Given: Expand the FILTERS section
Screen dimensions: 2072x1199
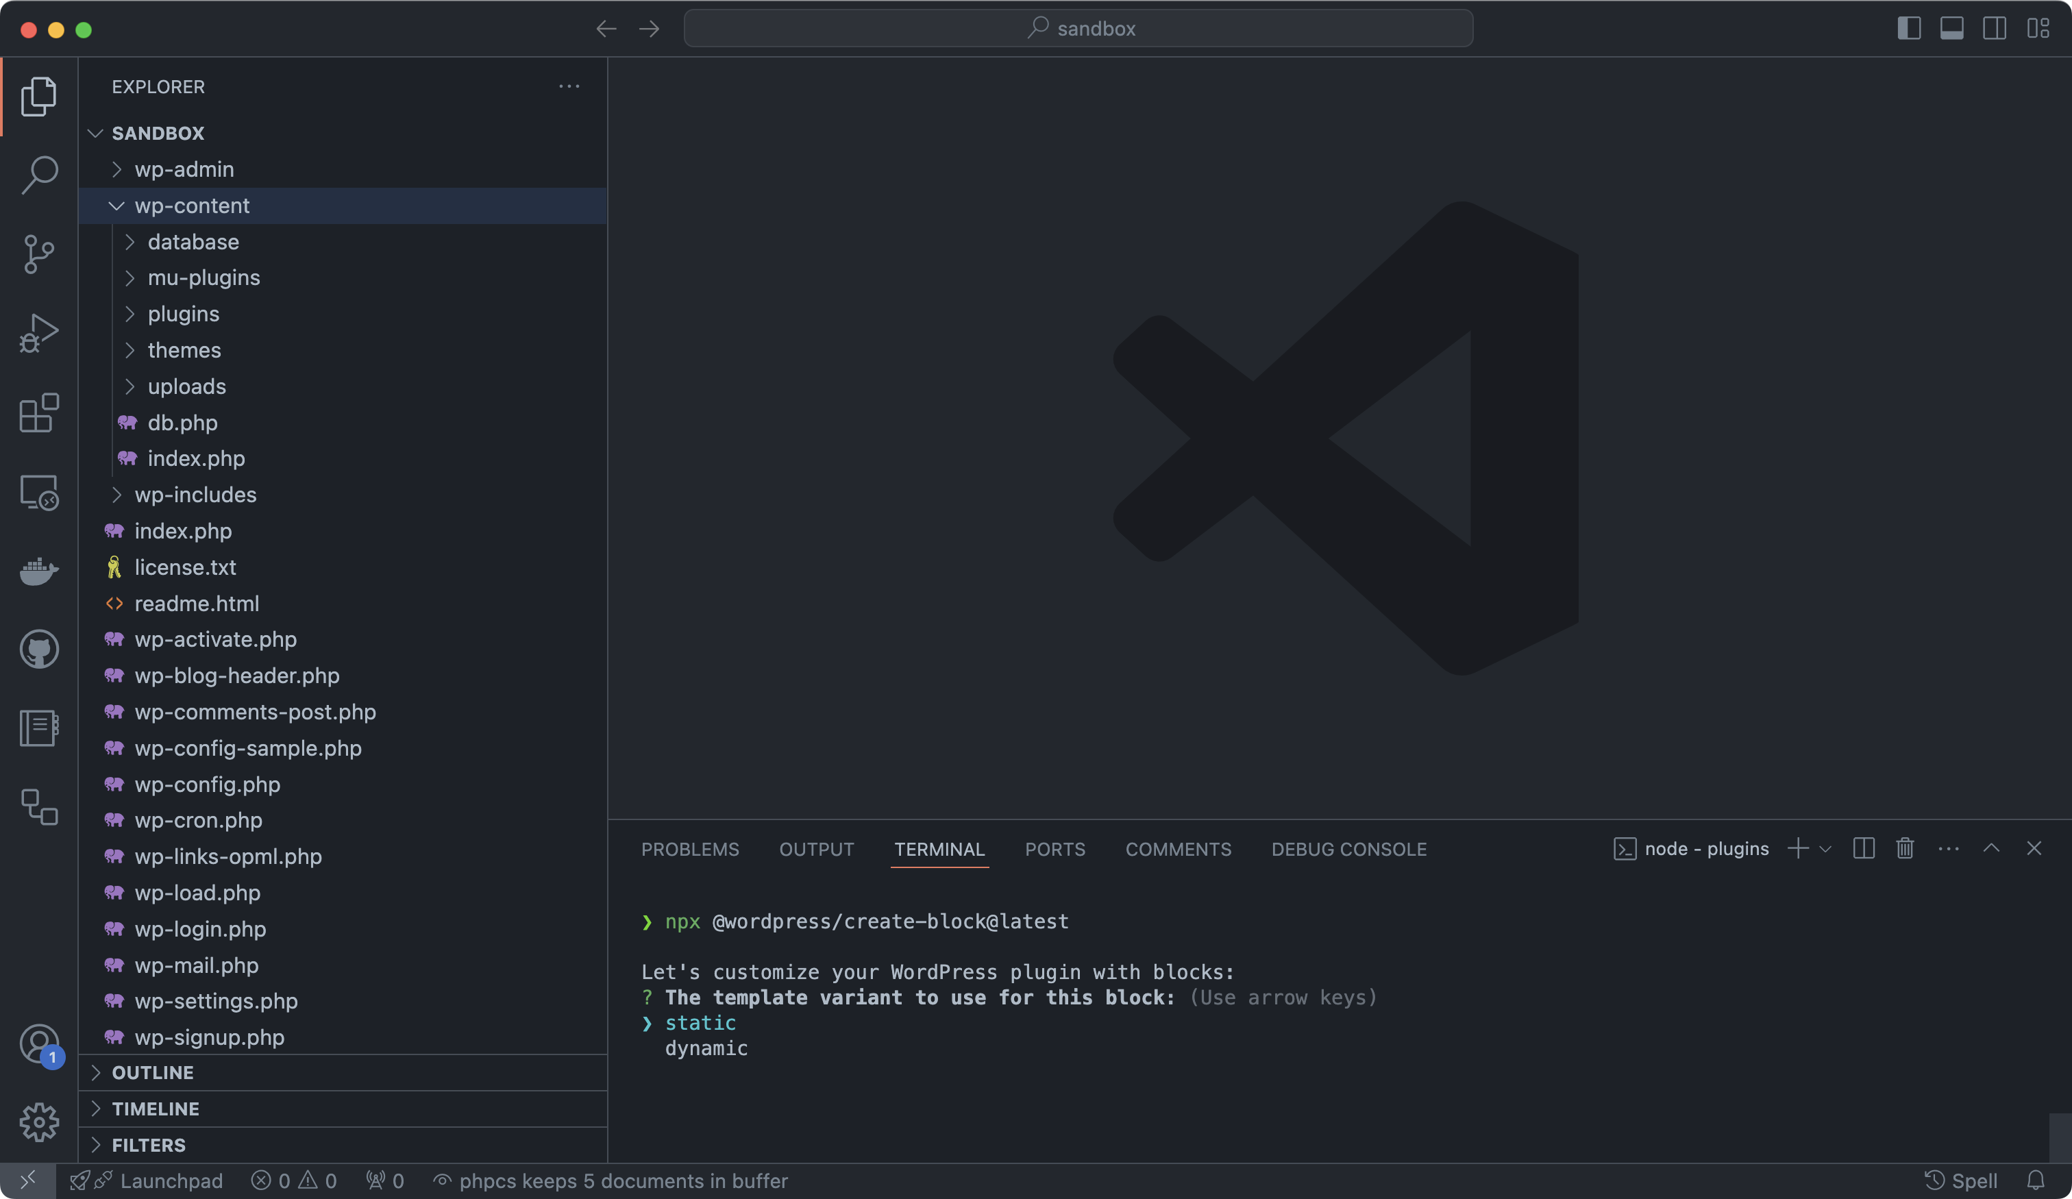Looking at the screenshot, I should [343, 1146].
